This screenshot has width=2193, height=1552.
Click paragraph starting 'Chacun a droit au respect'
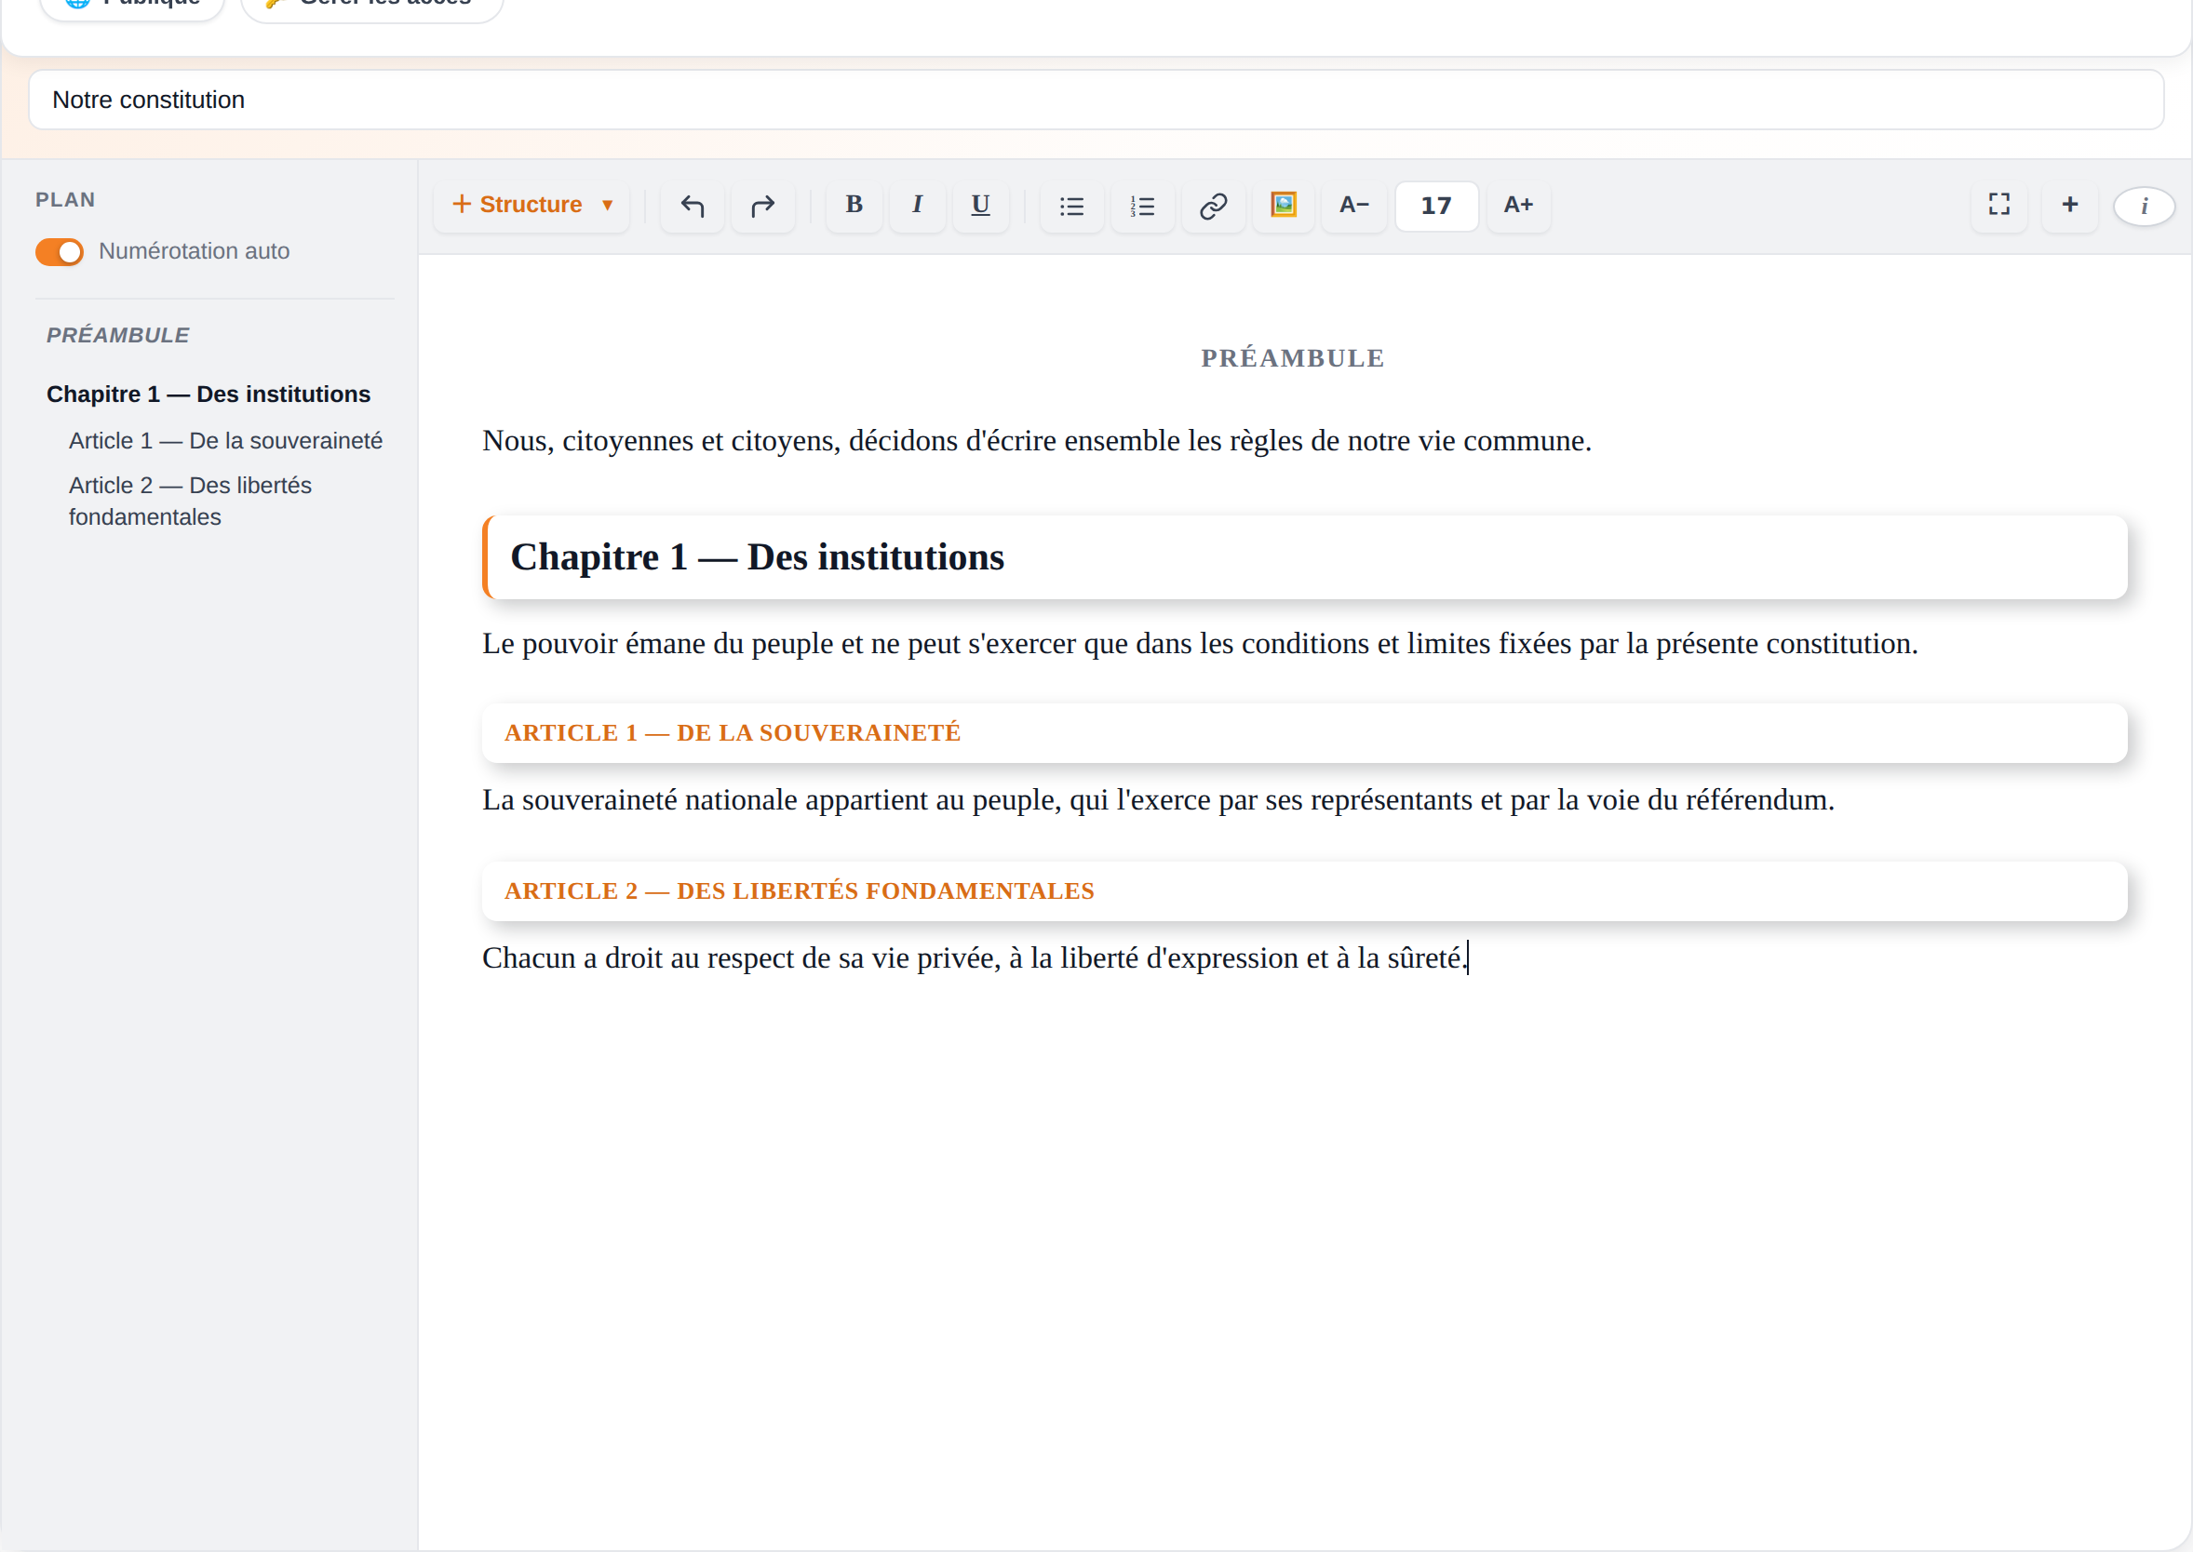(975, 958)
